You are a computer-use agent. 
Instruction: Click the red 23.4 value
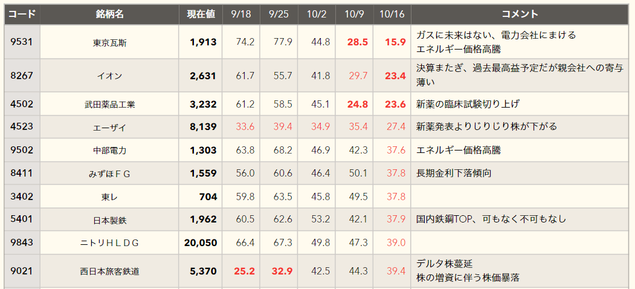395,76
